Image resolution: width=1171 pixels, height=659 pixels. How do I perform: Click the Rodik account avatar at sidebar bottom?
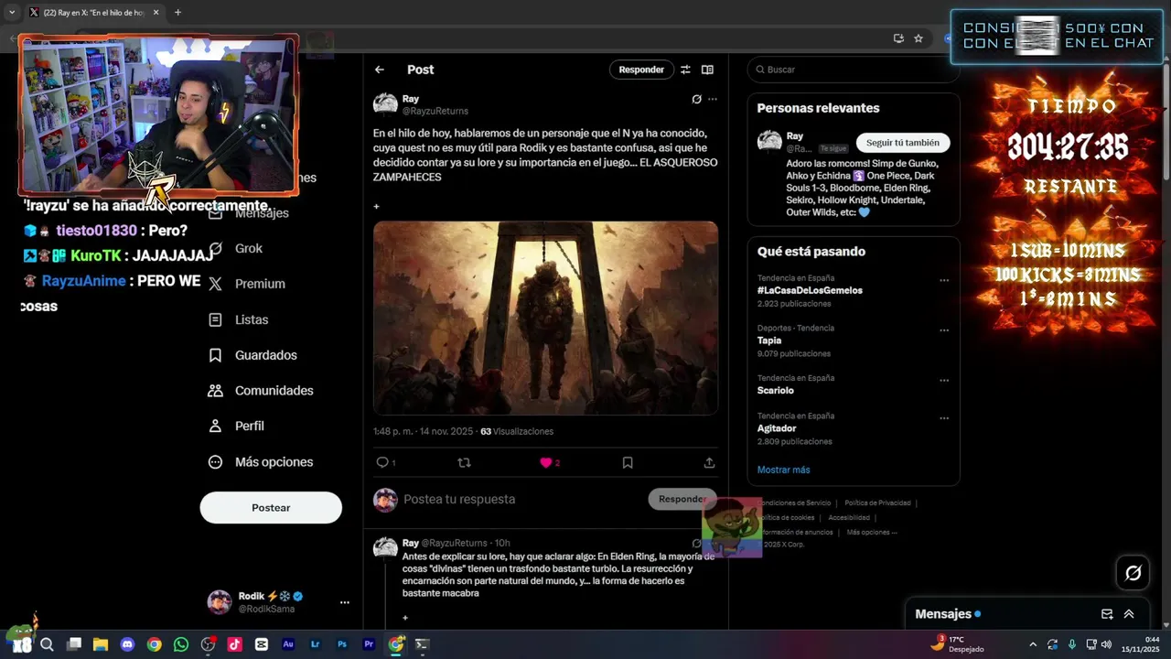coord(220,602)
